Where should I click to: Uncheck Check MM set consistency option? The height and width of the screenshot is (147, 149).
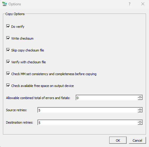click(8, 74)
